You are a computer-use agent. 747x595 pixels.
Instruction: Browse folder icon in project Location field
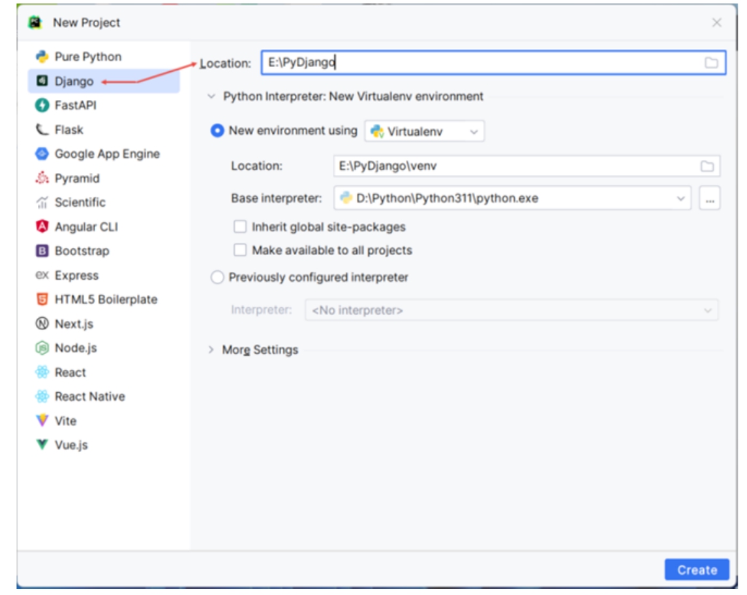click(x=711, y=63)
